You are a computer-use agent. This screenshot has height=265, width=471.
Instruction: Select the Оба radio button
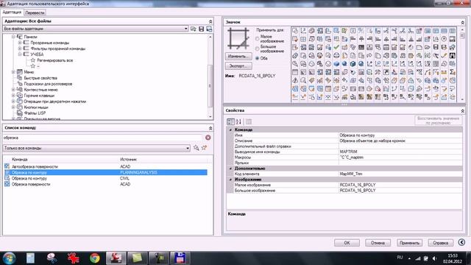coord(257,58)
